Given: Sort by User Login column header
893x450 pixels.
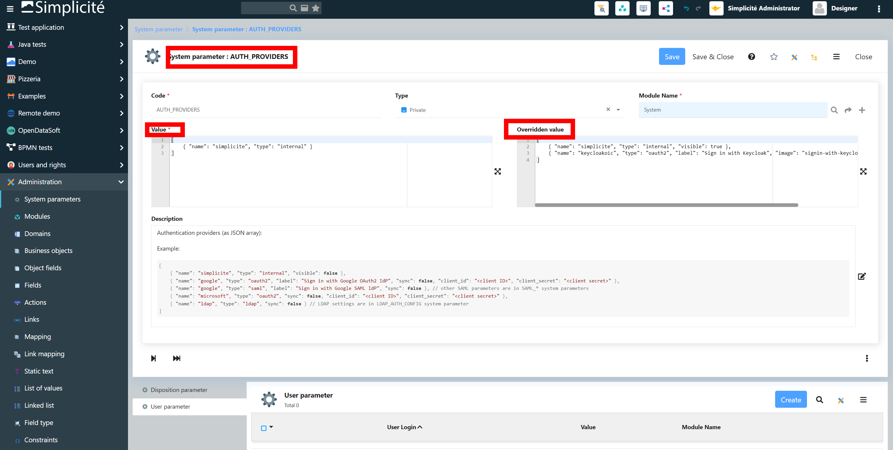Looking at the screenshot, I should 404,427.
